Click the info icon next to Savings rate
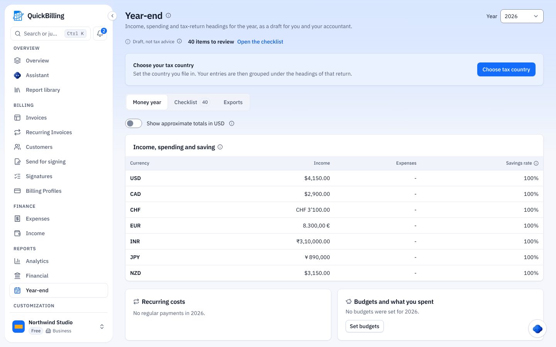556x347 pixels. (x=536, y=163)
